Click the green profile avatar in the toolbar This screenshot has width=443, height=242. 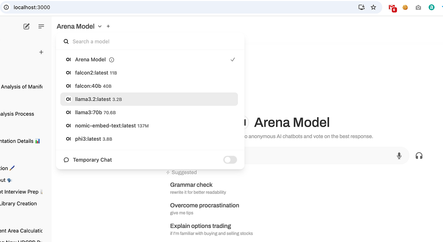431,7
